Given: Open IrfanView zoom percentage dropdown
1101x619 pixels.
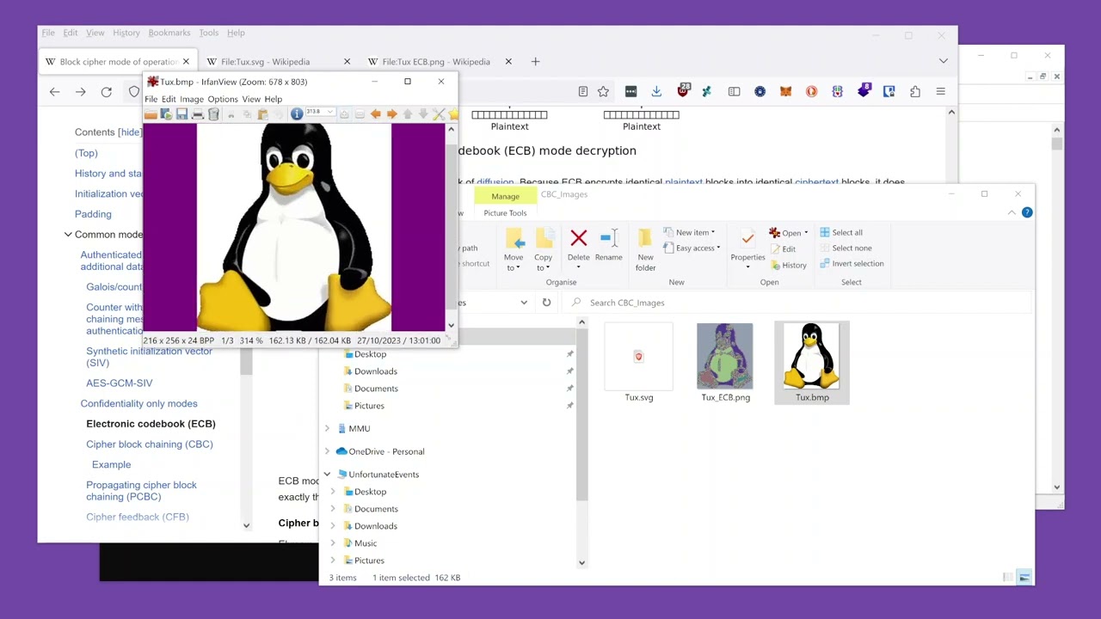Looking at the screenshot, I should click(331, 112).
